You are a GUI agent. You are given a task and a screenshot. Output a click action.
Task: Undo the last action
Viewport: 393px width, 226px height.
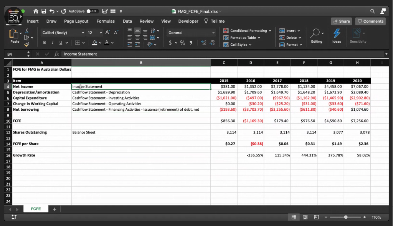52,11
